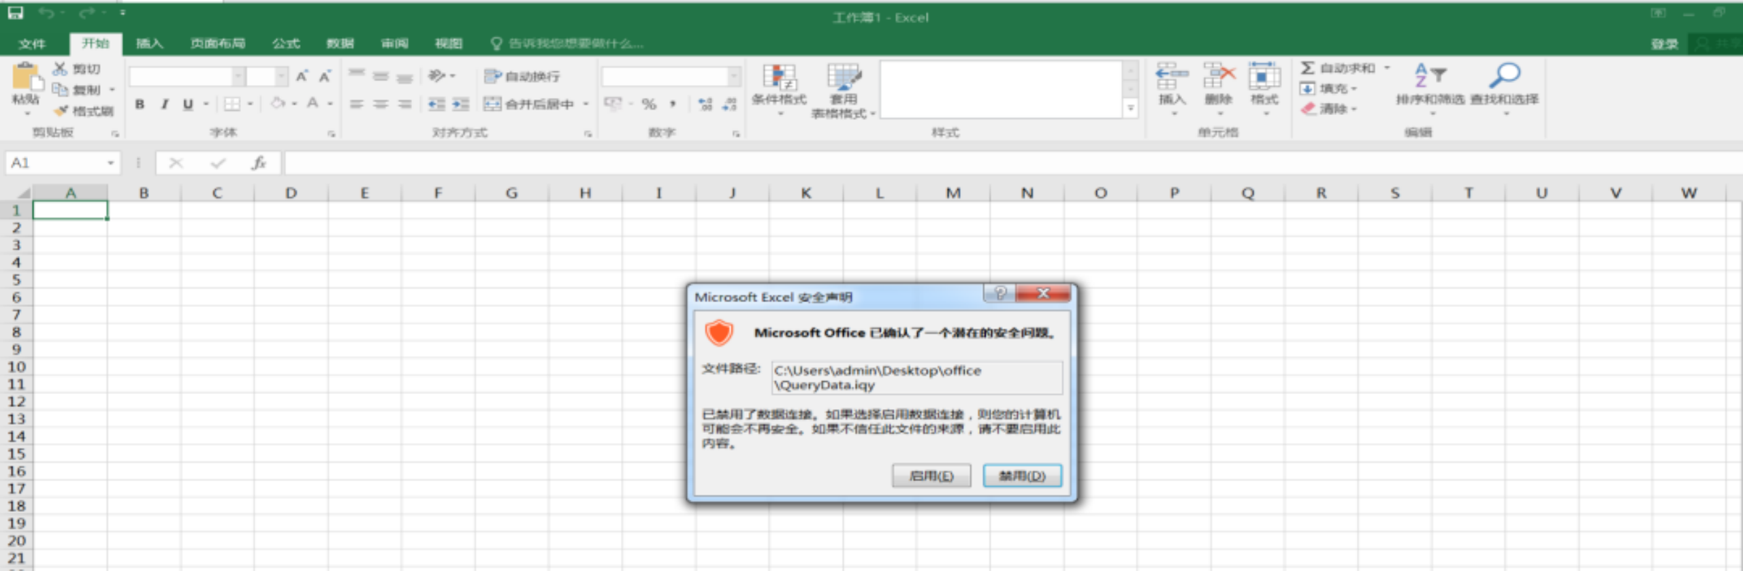Viewport: 1743px width, 571px height.
Task: Center text horizontally
Action: coord(381,104)
